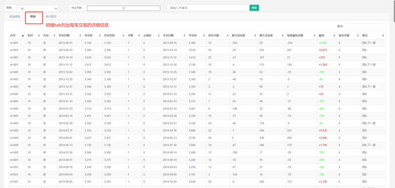Sort table by 止损价 column arrow

pyautogui.click(x=159, y=36)
